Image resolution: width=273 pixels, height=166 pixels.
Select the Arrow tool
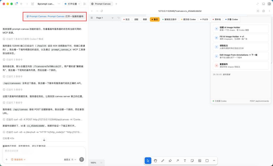[x=177, y=161]
